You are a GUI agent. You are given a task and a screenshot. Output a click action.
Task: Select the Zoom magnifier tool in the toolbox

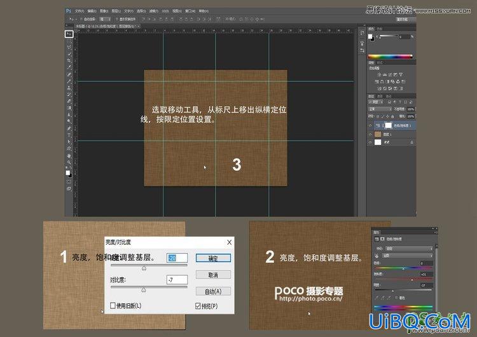click(x=69, y=162)
